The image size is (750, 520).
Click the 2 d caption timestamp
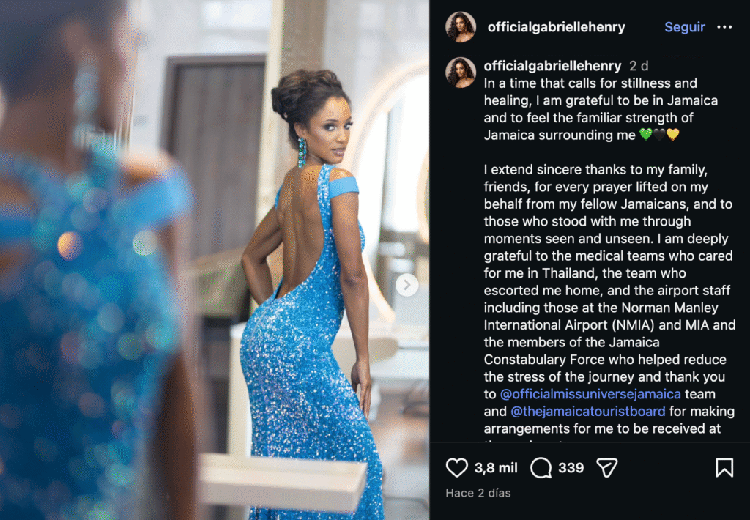click(639, 65)
